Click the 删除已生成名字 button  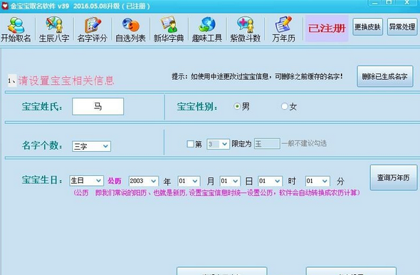pyautogui.click(x=385, y=77)
